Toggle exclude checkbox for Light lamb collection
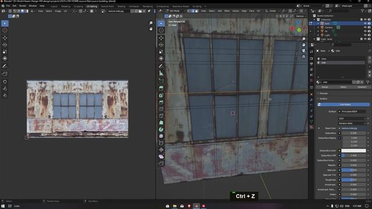This screenshot has height=209, width=372. [362, 39]
